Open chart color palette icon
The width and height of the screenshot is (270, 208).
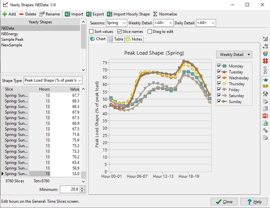click(265, 54)
